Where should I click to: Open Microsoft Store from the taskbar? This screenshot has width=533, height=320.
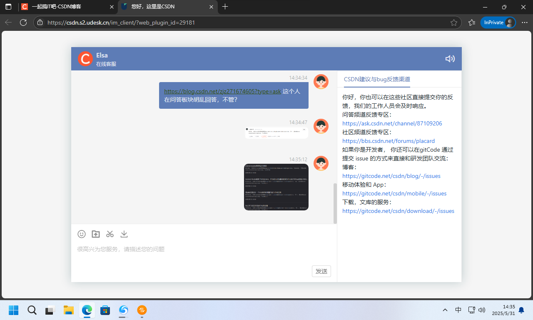coord(105,310)
